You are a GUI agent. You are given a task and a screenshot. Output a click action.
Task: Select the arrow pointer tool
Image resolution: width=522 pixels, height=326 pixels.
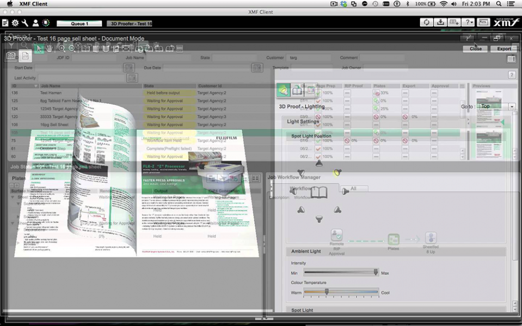tap(39, 48)
